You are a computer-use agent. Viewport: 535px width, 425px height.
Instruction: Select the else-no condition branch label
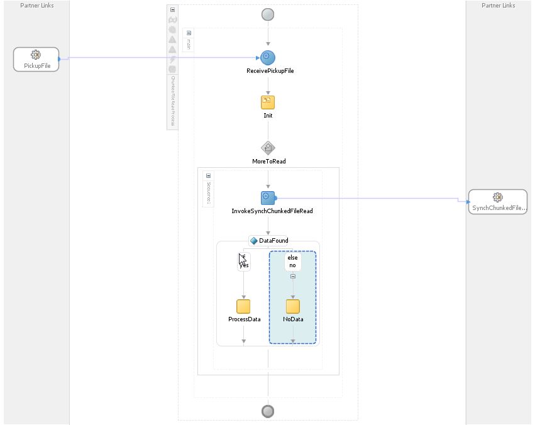[292, 262]
